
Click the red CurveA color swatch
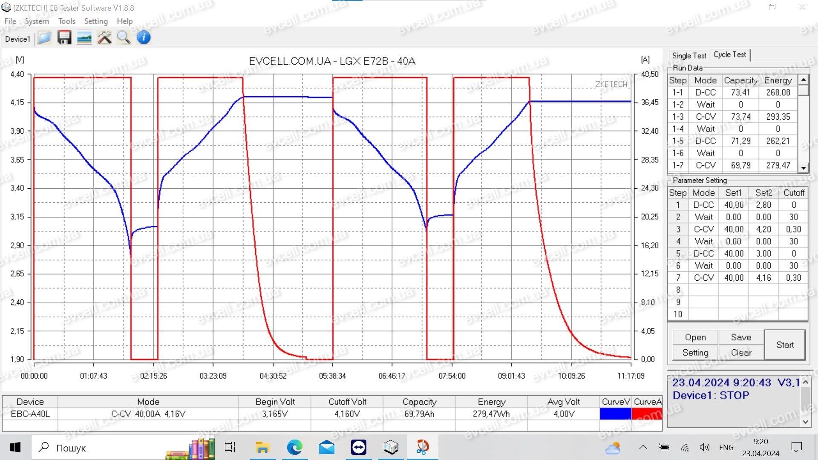[x=647, y=414]
